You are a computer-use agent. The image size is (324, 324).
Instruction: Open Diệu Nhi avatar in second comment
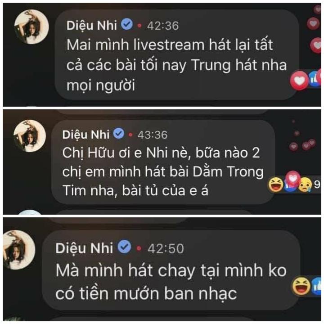pos(30,136)
